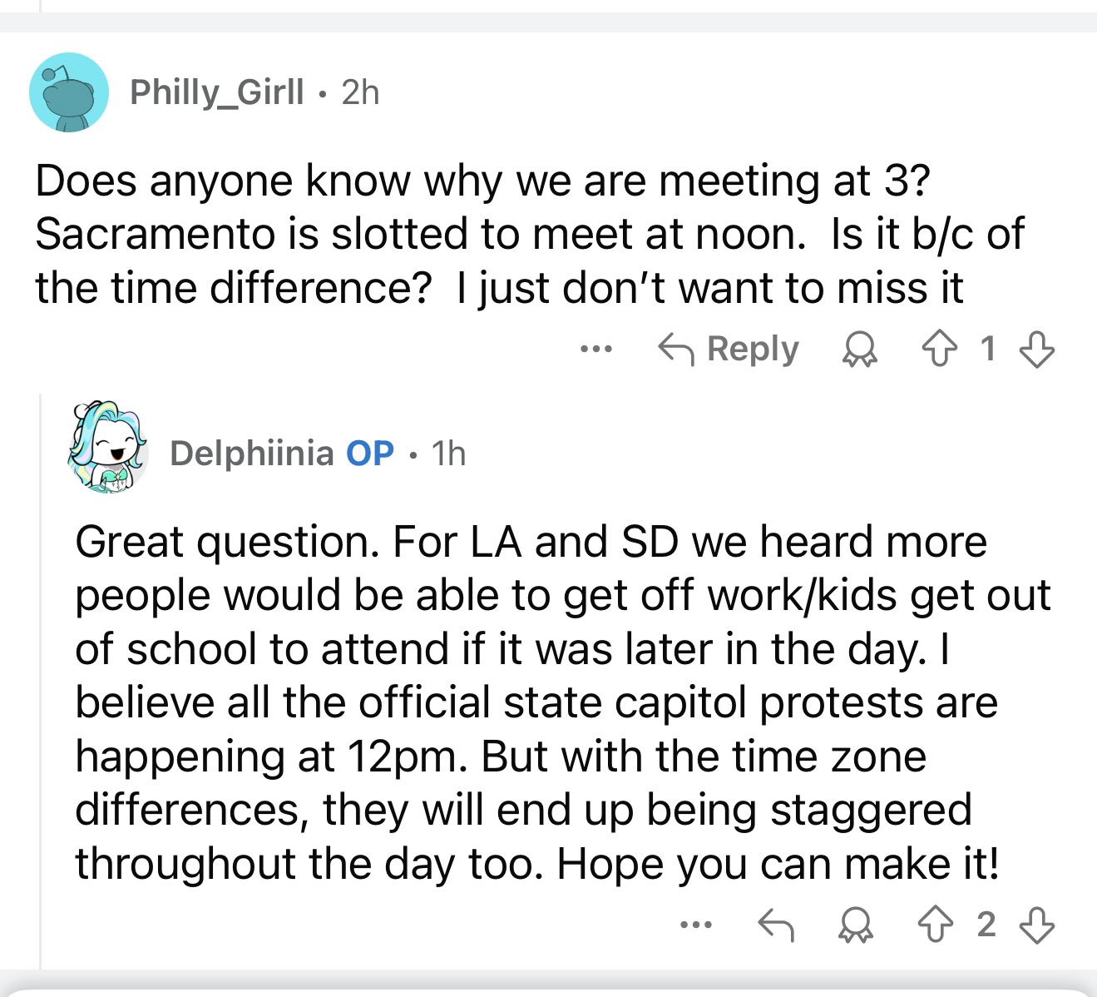Reply to Philly_Girll's comment
The height and width of the screenshot is (997, 1097).
[x=729, y=350]
